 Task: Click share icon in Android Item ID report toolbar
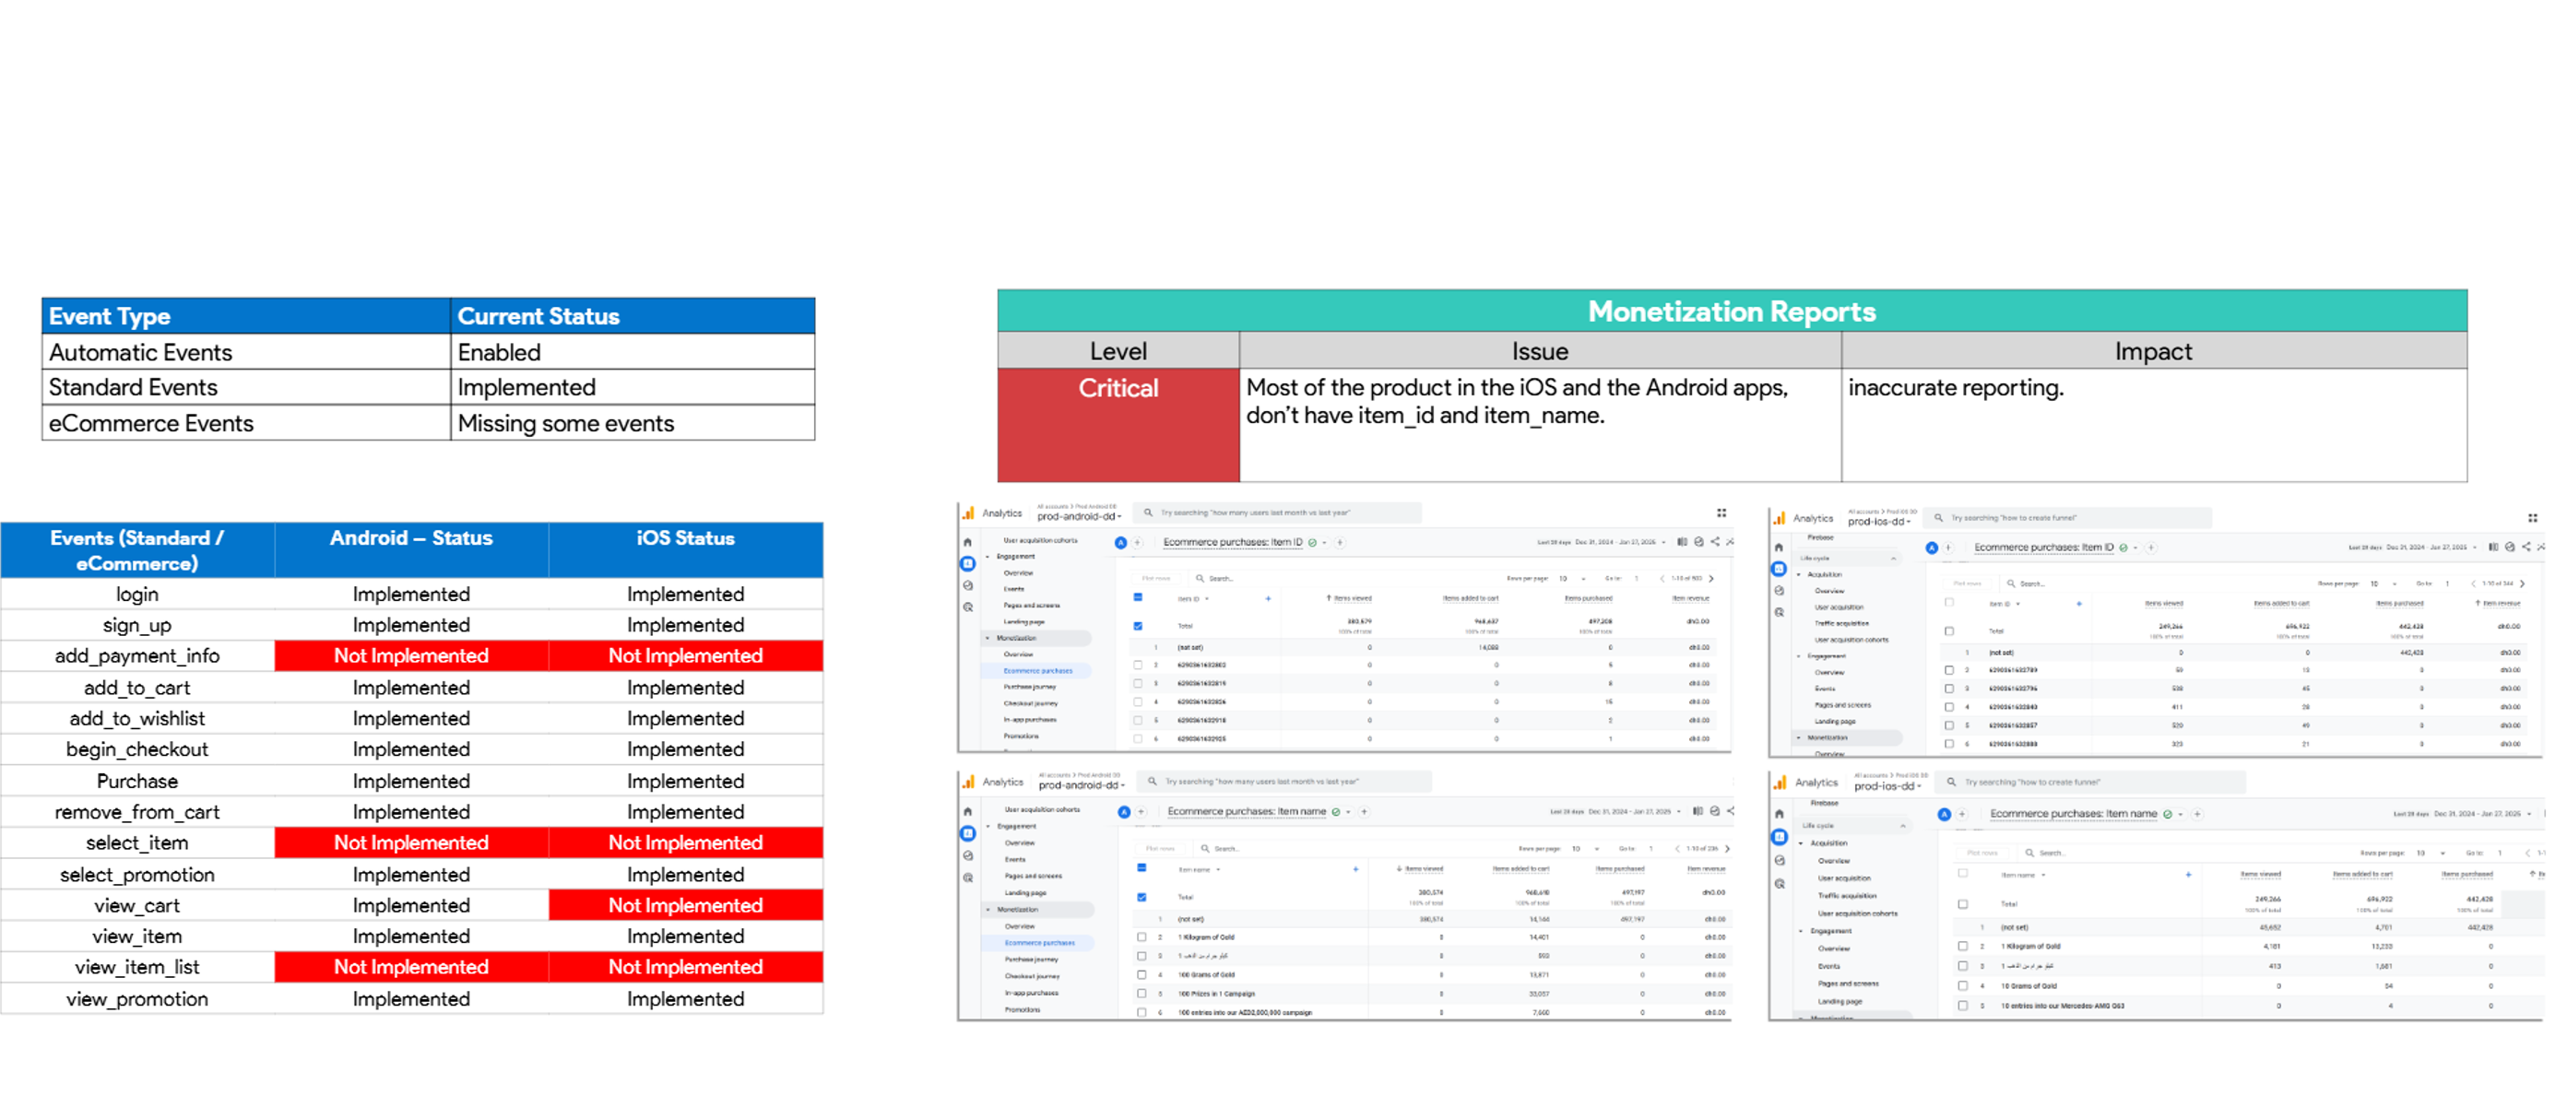click(x=1714, y=542)
